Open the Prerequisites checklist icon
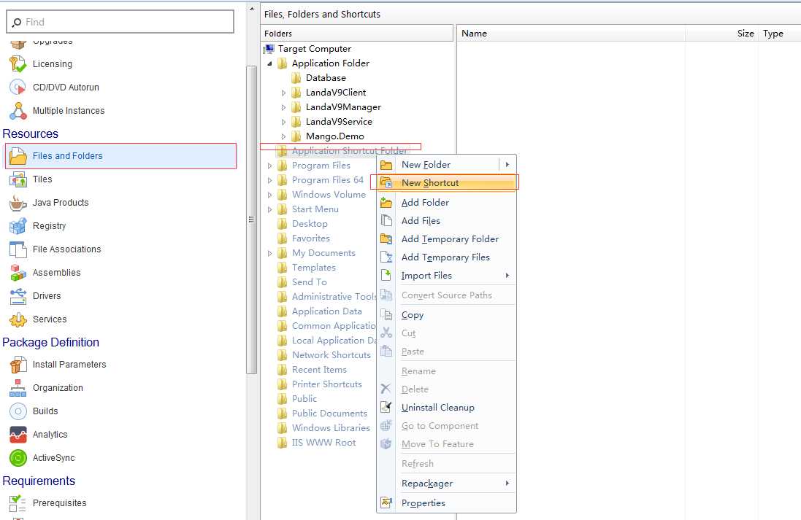 (18, 503)
